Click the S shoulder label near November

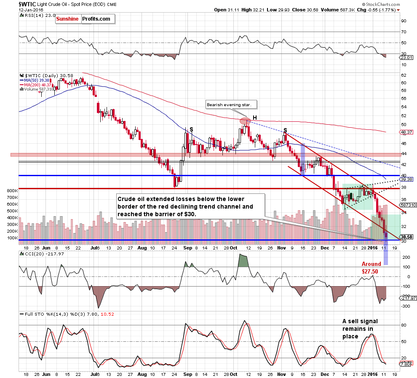pyautogui.click(x=285, y=130)
